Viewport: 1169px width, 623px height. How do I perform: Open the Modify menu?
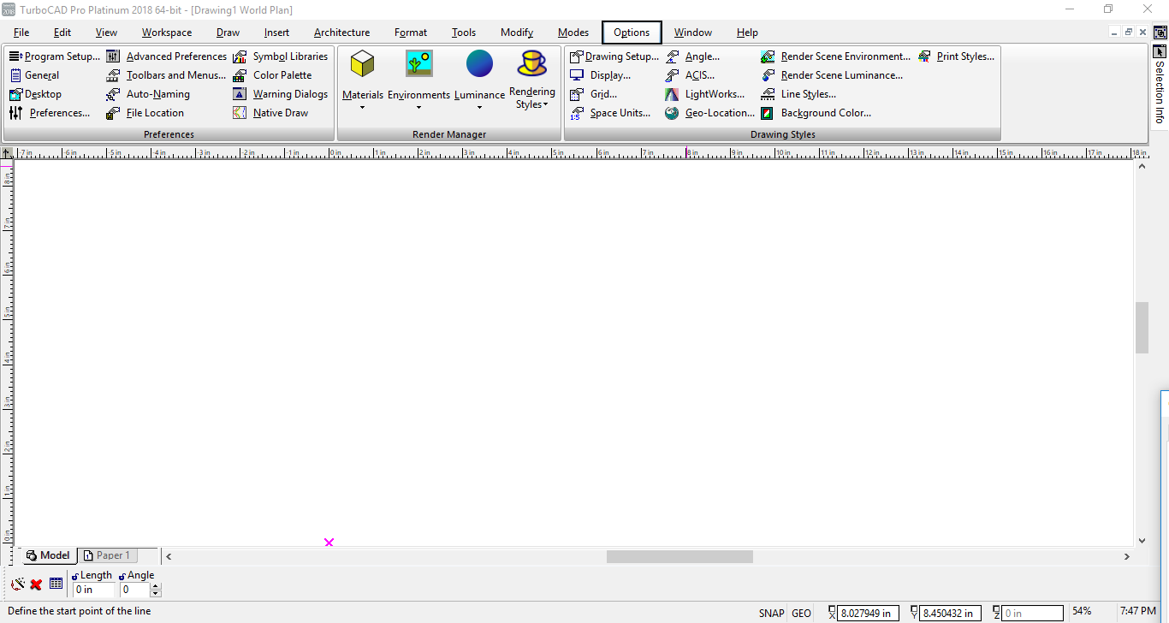(517, 33)
